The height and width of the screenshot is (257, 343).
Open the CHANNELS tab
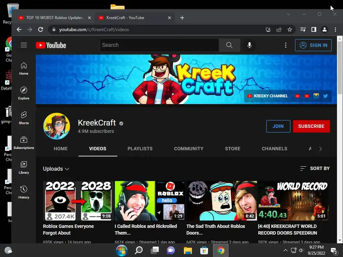[274, 149]
